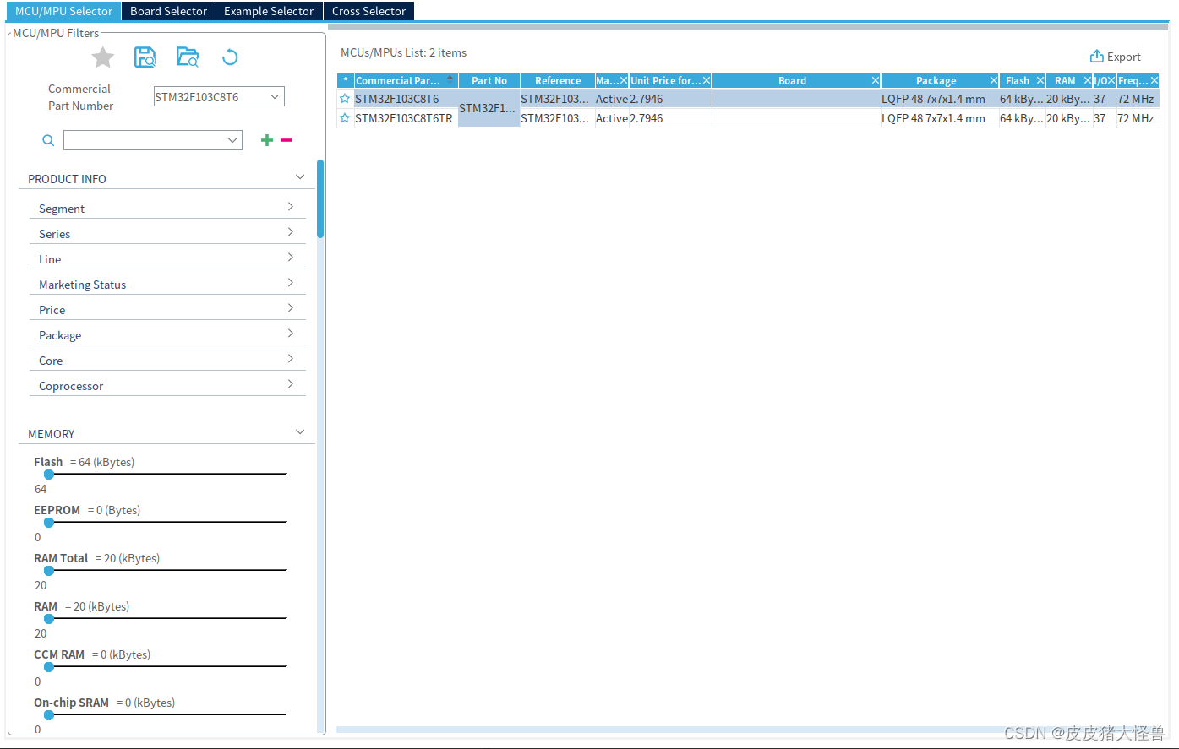The height and width of the screenshot is (749, 1179).
Task: Save the current search filters
Action: tap(145, 57)
